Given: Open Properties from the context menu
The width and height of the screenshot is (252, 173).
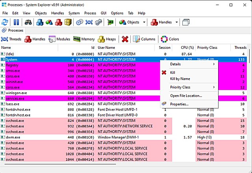Looking at the screenshot, I should pyautogui.click(x=179, y=104).
